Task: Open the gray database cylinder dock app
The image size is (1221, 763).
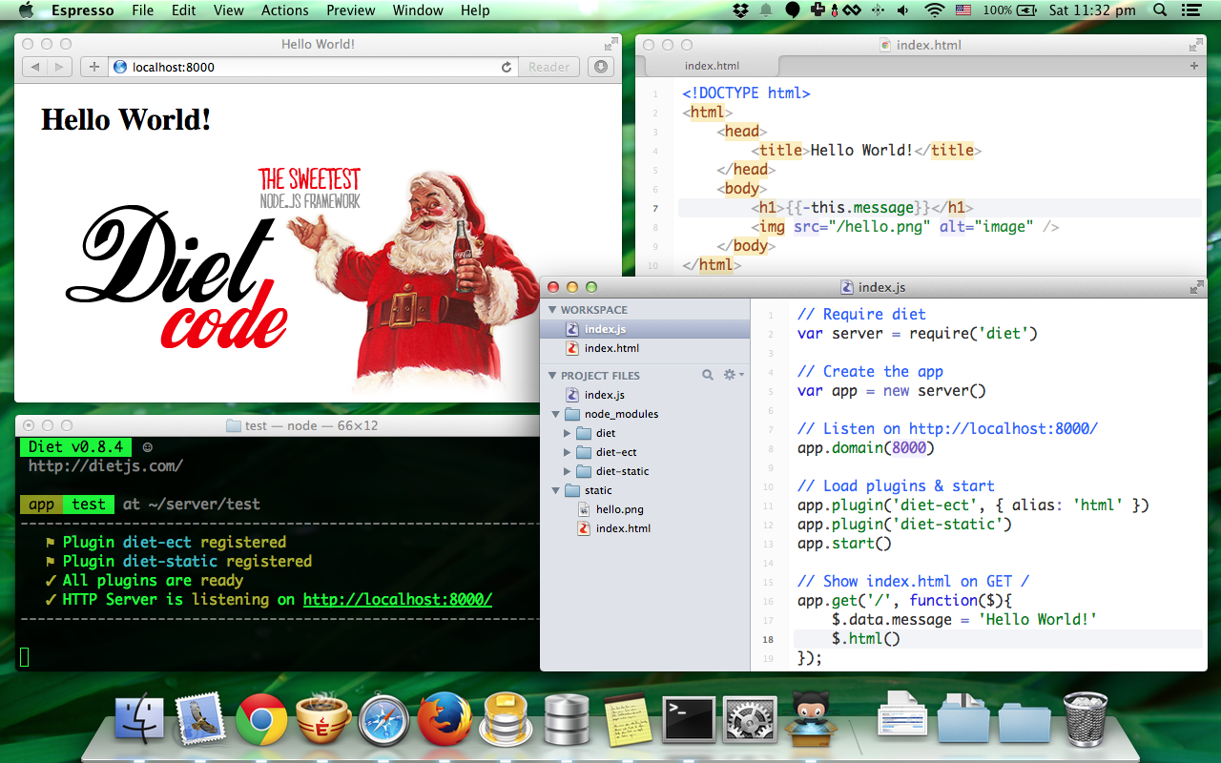Action: [567, 719]
